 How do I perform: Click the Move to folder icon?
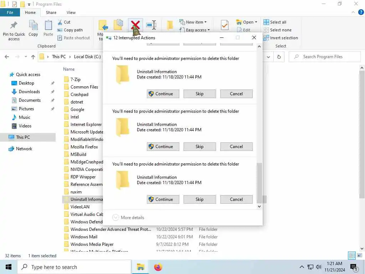[103, 25]
